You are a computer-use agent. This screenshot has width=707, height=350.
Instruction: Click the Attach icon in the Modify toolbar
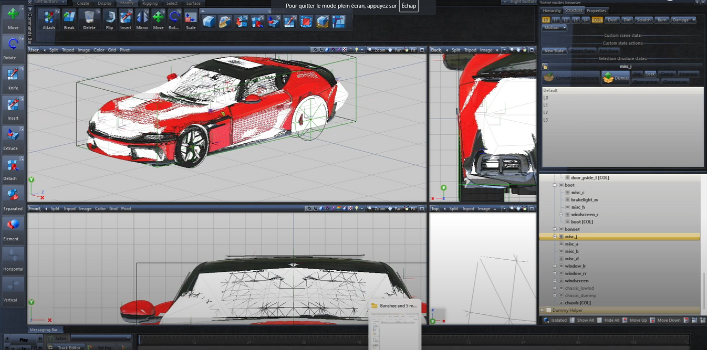[x=48, y=21]
